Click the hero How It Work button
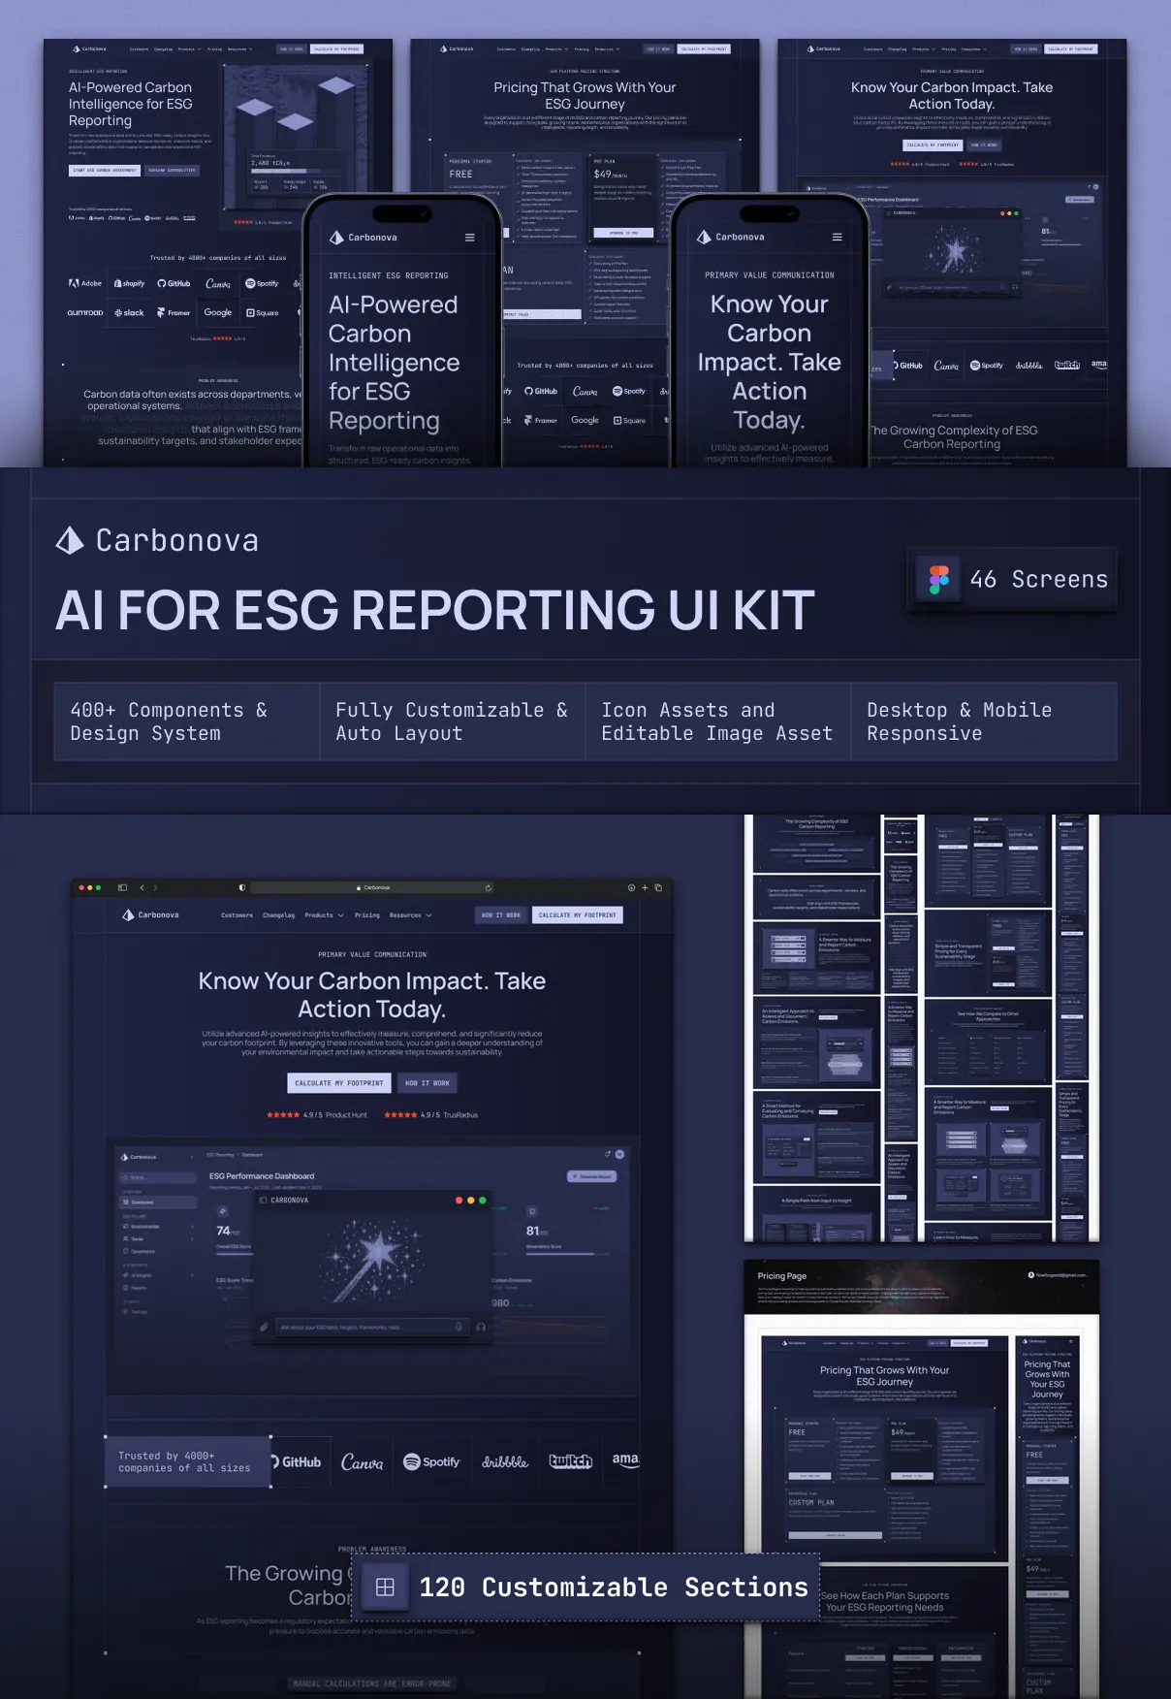This screenshot has width=1171, height=1699. [427, 1083]
